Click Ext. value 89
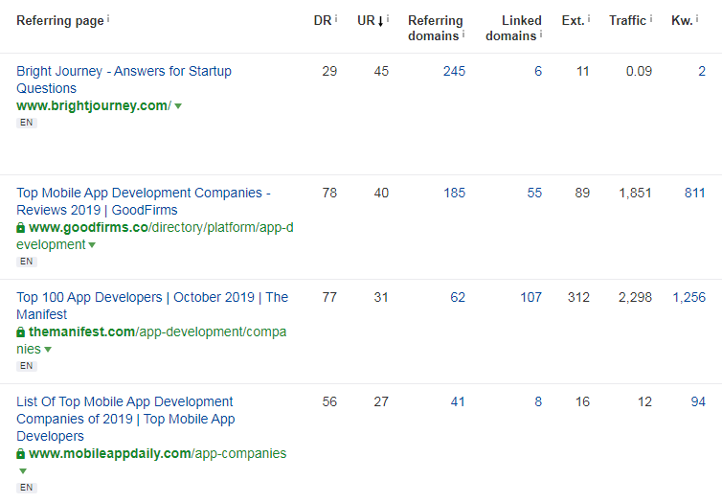 click(582, 193)
